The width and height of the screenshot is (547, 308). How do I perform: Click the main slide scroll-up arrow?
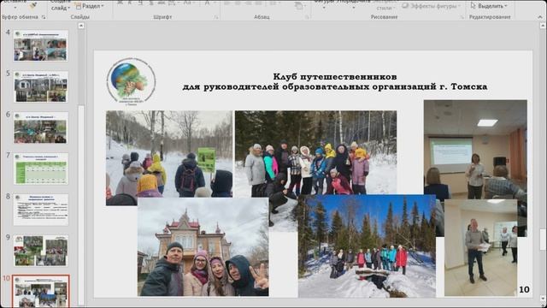point(543,26)
